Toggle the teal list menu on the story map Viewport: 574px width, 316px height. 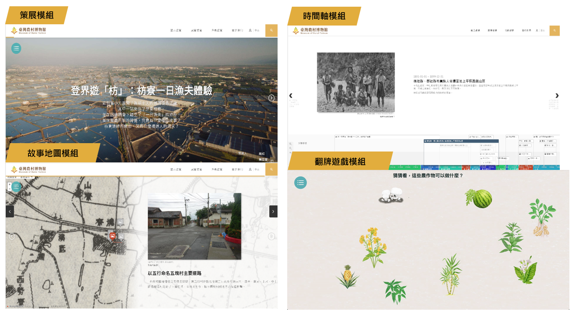click(15, 187)
